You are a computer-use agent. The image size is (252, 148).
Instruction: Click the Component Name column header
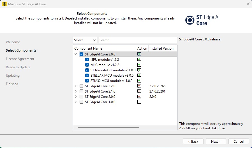pyautogui.click(x=105, y=48)
